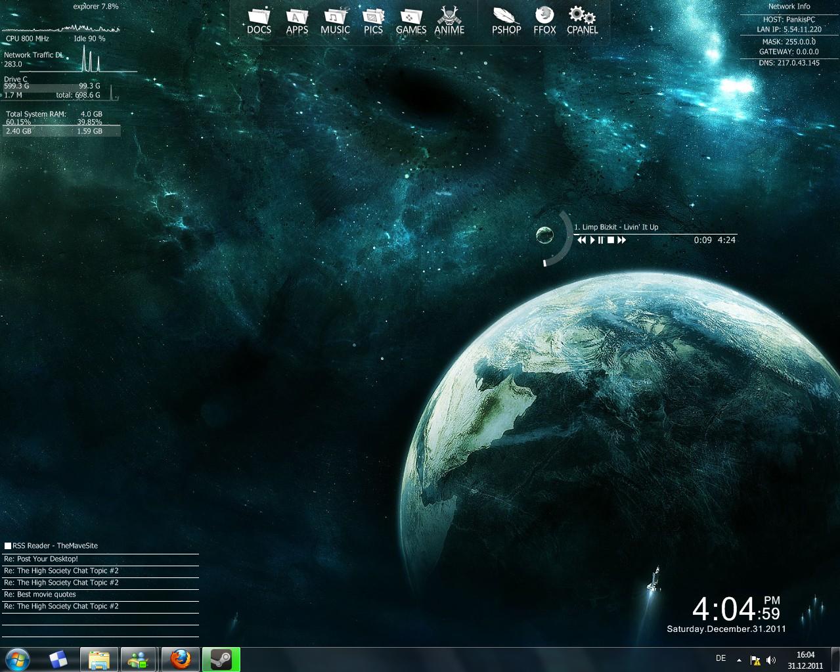Open Windows Explorer from taskbar
Viewport: 840px width, 672px height.
99,660
